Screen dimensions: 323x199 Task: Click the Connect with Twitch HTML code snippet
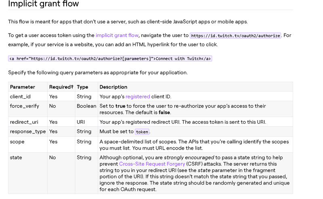pyautogui.click(x=110, y=59)
